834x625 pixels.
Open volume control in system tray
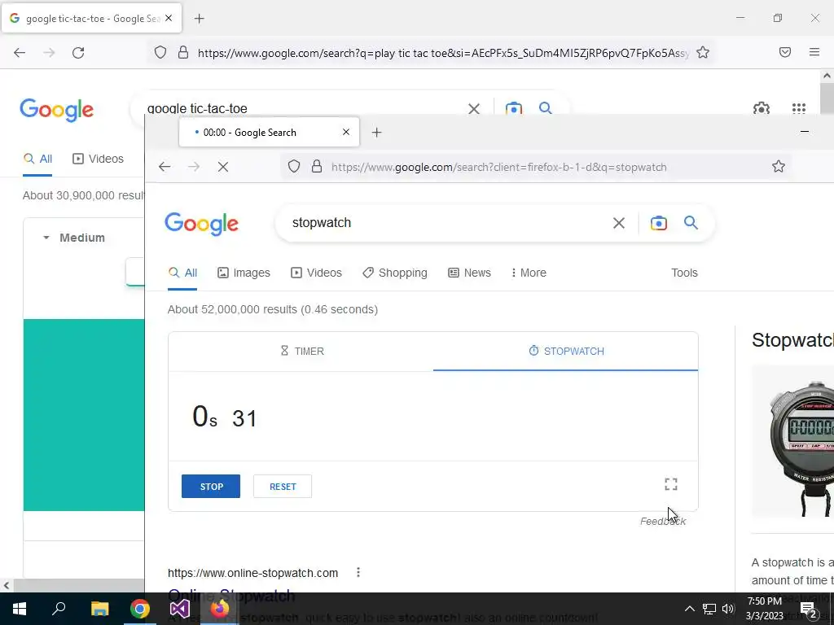click(728, 609)
